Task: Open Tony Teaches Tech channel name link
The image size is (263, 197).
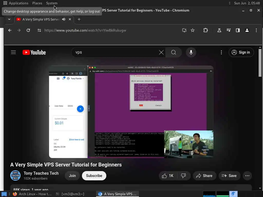Action: click(x=41, y=173)
